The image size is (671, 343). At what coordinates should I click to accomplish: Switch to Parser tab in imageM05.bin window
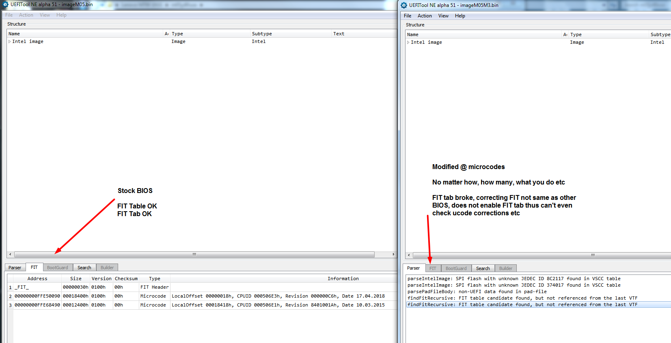click(x=15, y=268)
